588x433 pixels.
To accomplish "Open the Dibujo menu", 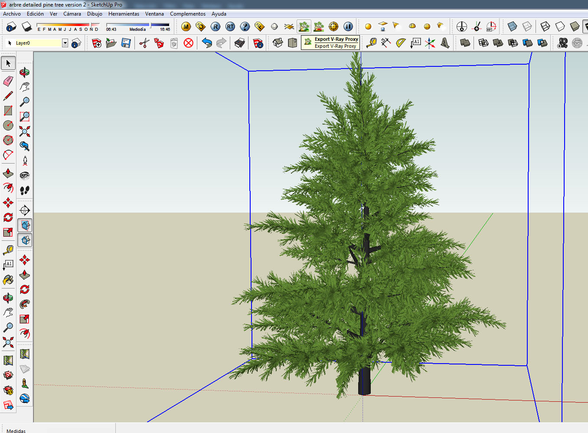I will click(95, 14).
